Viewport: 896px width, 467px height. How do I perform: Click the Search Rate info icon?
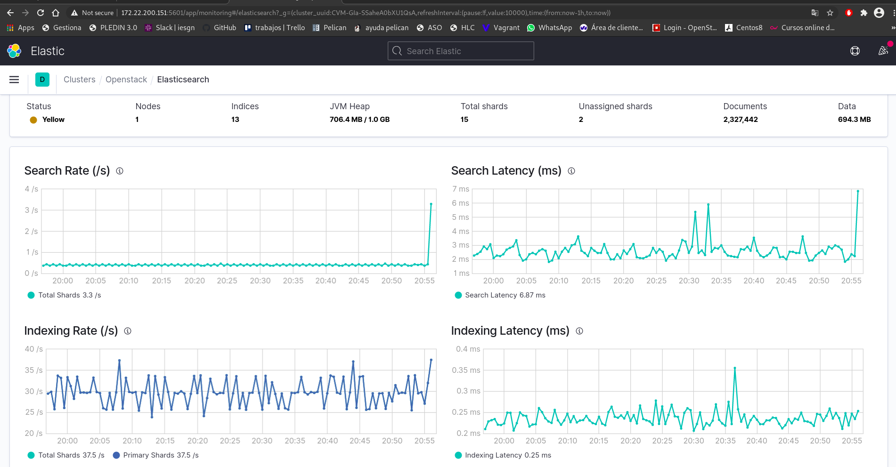(x=120, y=171)
